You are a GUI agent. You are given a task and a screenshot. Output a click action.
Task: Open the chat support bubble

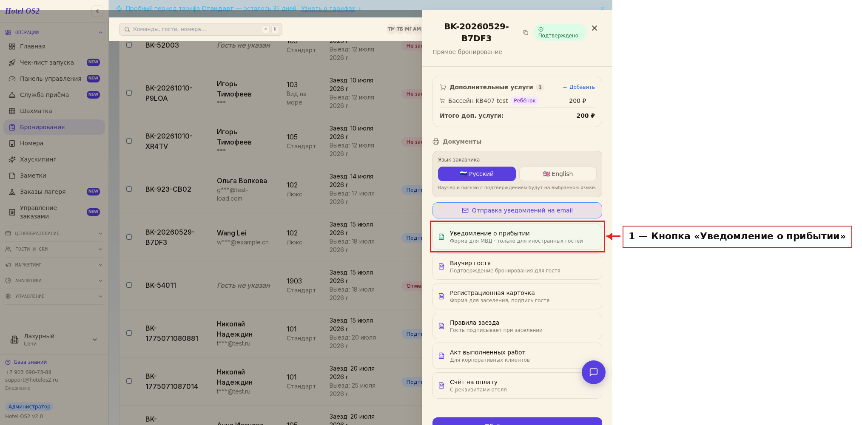tap(593, 372)
